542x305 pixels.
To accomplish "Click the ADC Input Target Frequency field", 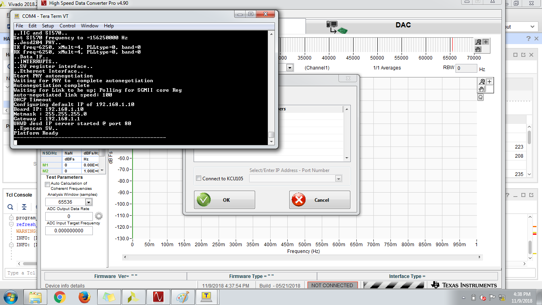I will pos(69,230).
